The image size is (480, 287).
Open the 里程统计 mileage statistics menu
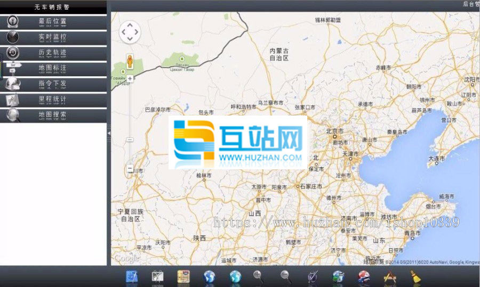coord(53,100)
